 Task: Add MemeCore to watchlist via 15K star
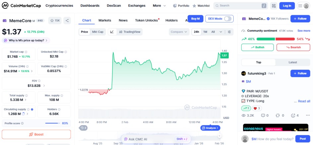coord(55,20)
